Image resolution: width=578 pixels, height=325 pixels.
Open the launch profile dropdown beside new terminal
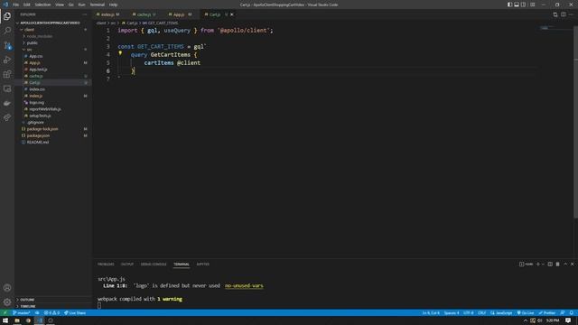tap(543, 265)
